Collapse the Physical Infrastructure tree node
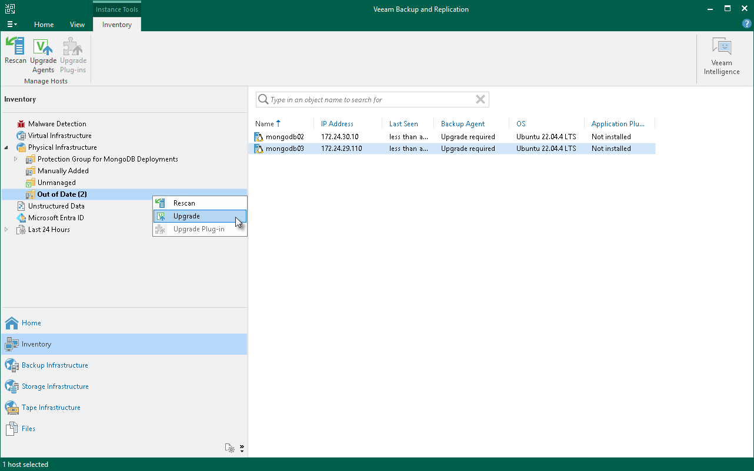This screenshot has height=471, width=754. pyautogui.click(x=6, y=147)
